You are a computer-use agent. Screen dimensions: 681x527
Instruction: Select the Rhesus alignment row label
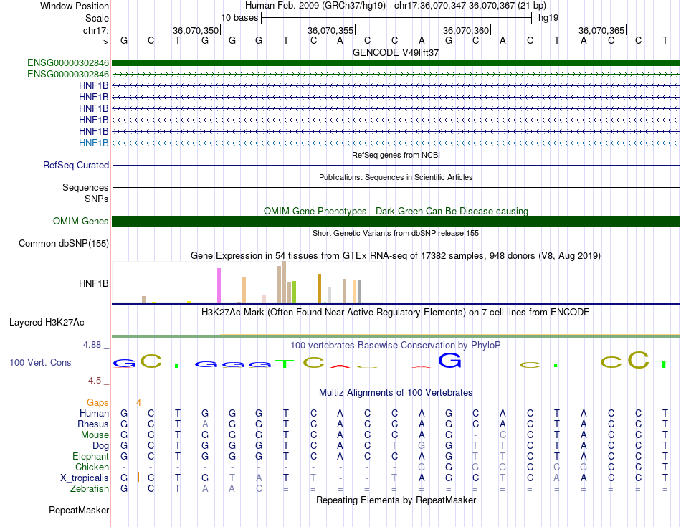point(93,424)
